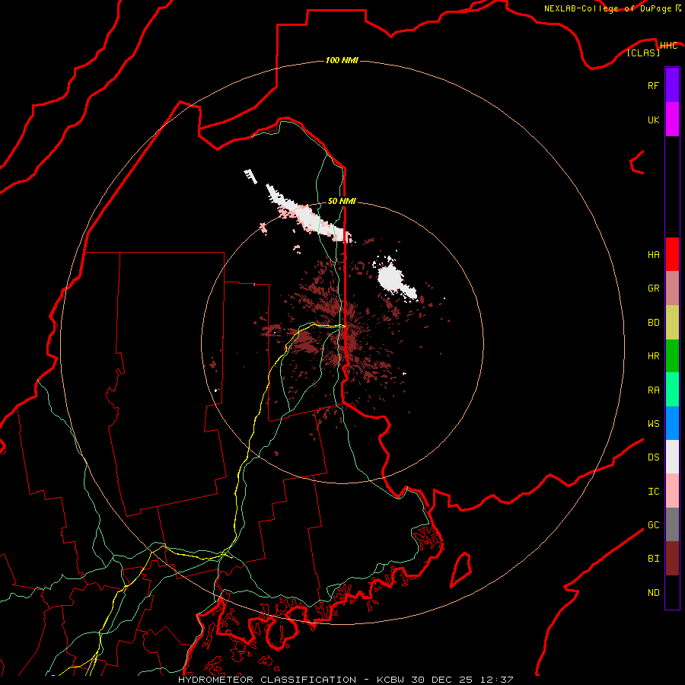Click the 'IC' legend label
The height and width of the screenshot is (685, 685).
tap(653, 491)
